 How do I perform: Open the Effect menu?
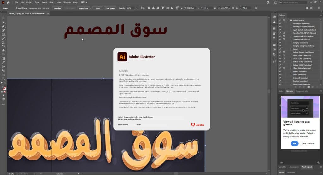tap(52, 3)
